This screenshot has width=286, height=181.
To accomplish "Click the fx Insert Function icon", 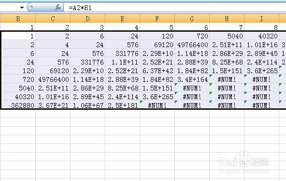I will tap(58, 7).
